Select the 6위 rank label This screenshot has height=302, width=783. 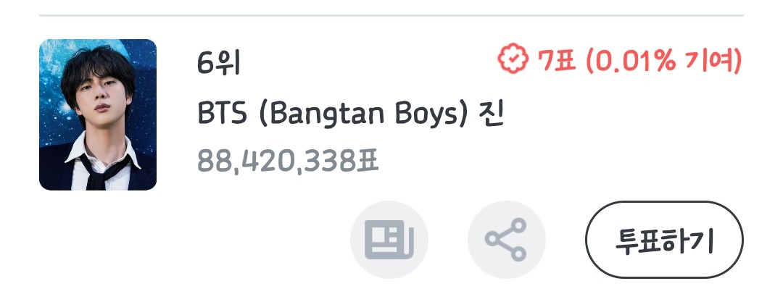pos(218,64)
